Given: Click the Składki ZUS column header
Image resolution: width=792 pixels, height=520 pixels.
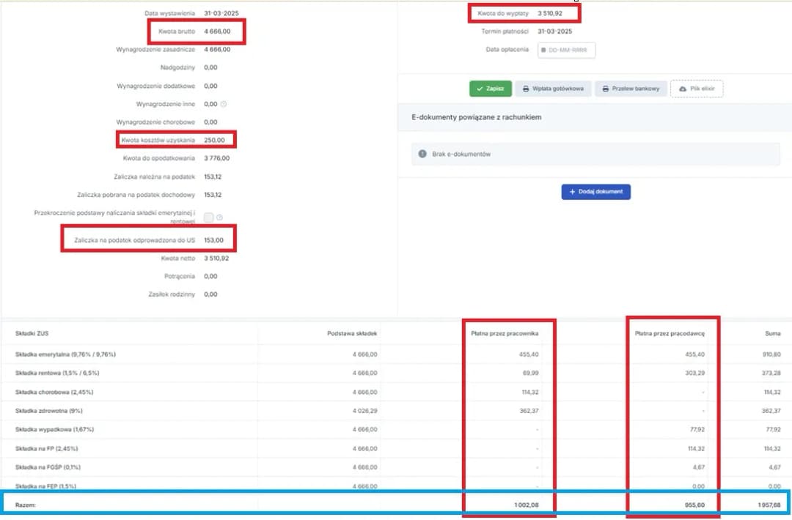Looking at the screenshot, I should tap(31, 334).
